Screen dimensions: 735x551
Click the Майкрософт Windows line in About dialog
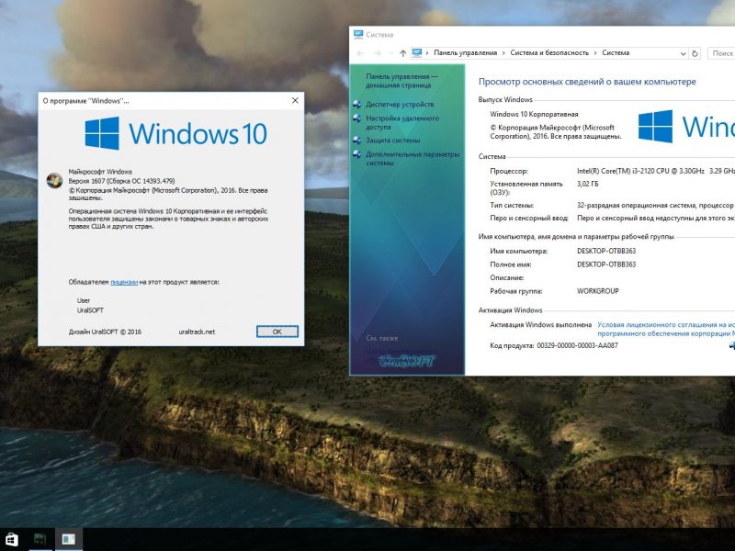pos(100,172)
